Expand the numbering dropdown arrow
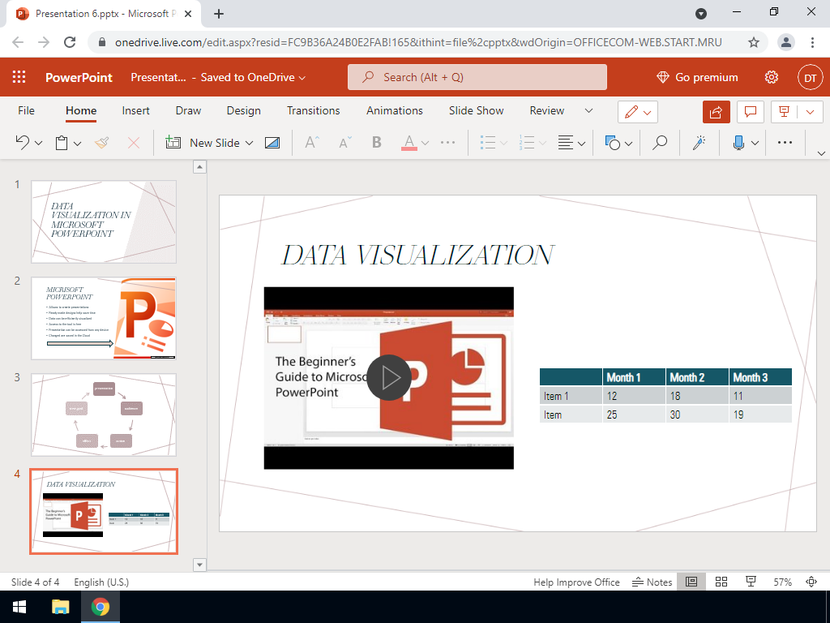Viewport: 830px width, 623px height. [542, 143]
